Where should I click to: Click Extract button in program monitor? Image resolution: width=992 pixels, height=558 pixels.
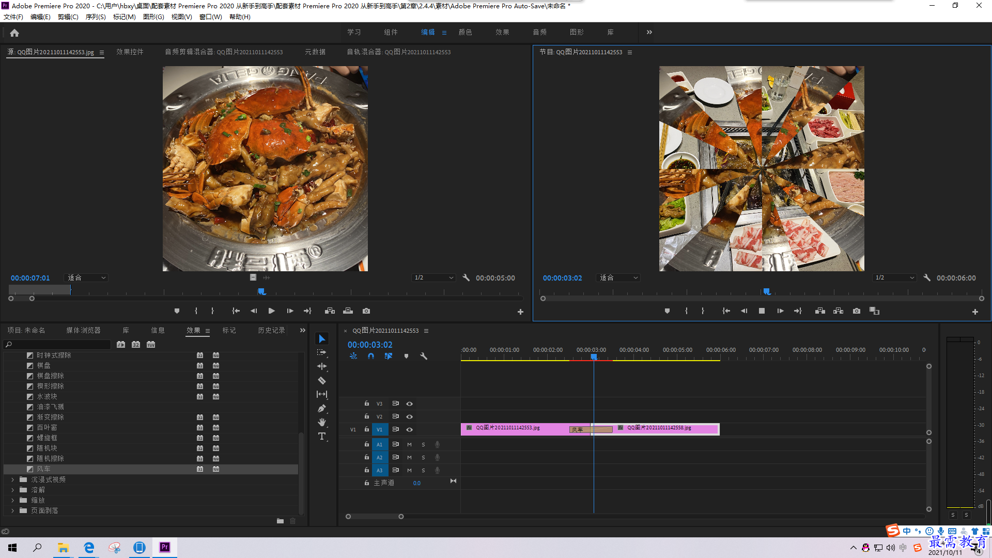838,311
